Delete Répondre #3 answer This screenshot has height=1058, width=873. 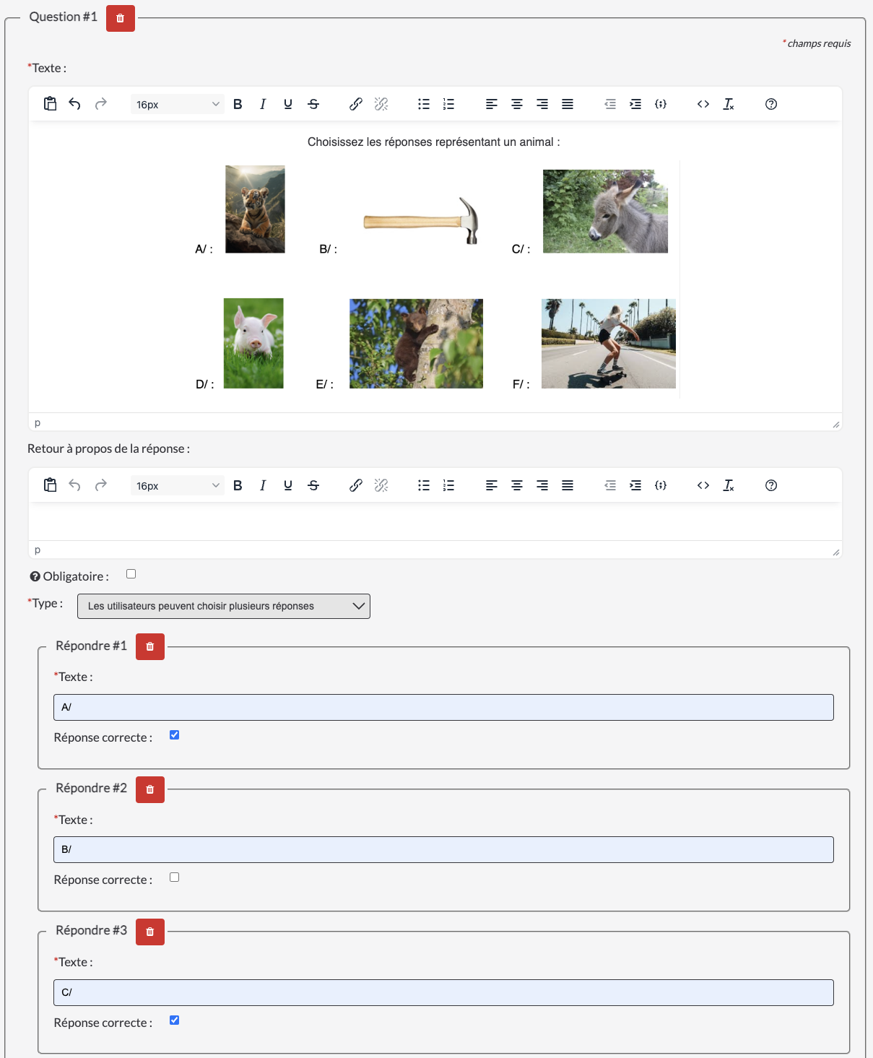coord(150,932)
